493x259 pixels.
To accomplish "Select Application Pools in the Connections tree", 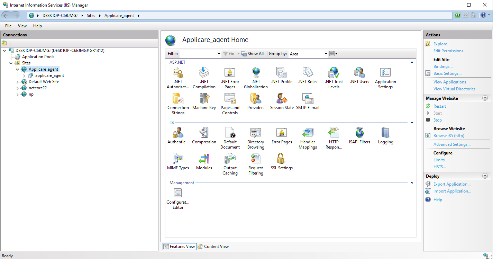I will point(38,57).
